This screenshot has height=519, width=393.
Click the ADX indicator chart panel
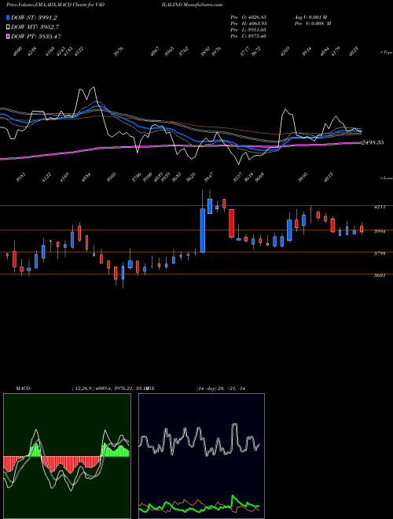pos(201,456)
